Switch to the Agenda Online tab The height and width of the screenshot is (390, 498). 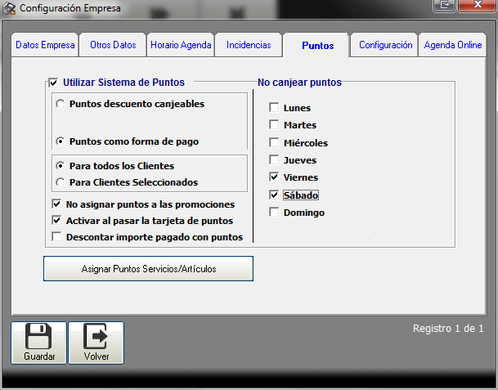tap(452, 46)
